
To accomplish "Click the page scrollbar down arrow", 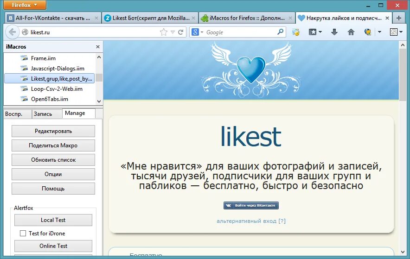I will (x=403, y=252).
